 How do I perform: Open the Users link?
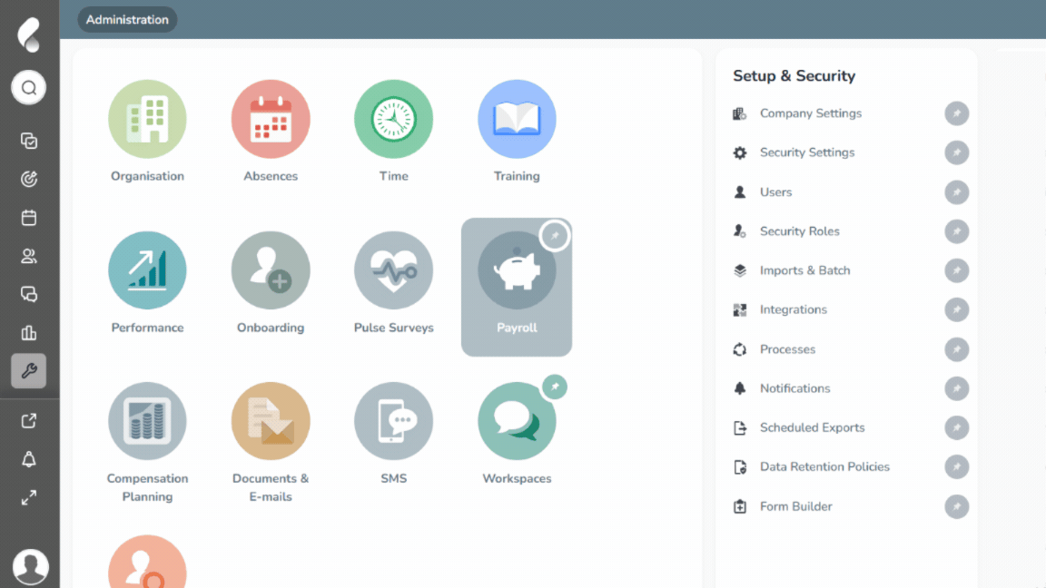point(775,192)
